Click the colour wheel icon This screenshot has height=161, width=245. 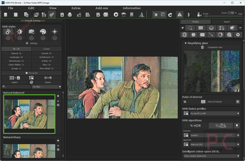tap(220, 35)
